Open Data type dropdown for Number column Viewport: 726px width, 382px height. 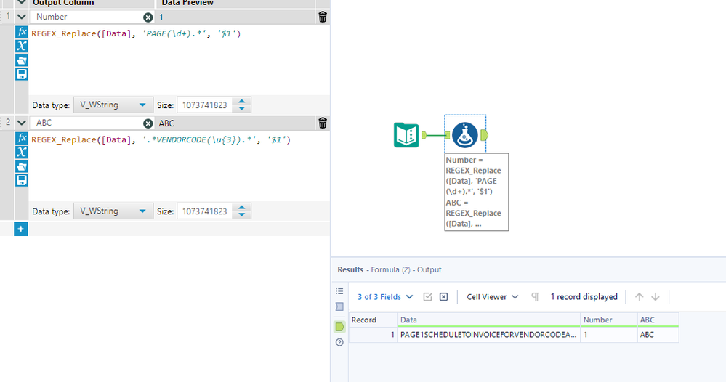(113, 105)
